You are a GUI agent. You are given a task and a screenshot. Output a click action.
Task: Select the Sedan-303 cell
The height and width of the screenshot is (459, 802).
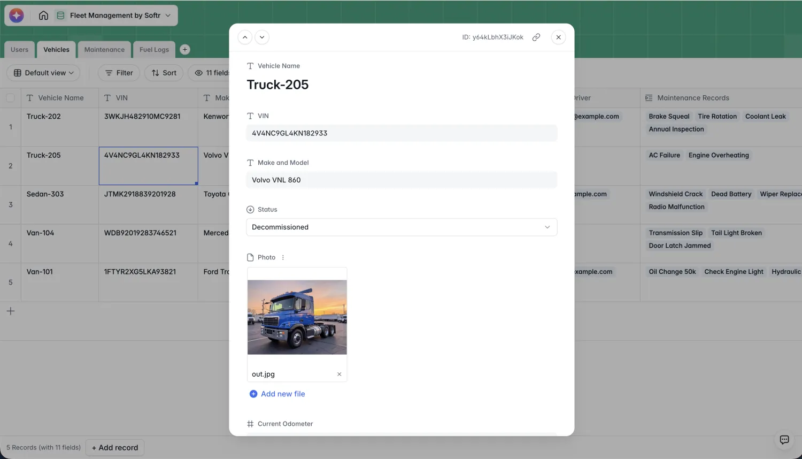(x=60, y=205)
